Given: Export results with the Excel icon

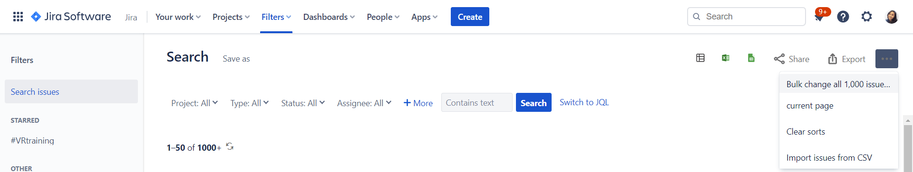Looking at the screenshot, I should point(726,58).
